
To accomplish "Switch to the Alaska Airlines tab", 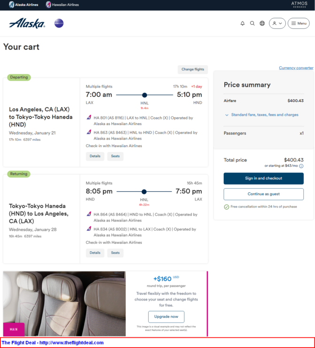I will [24, 5].
